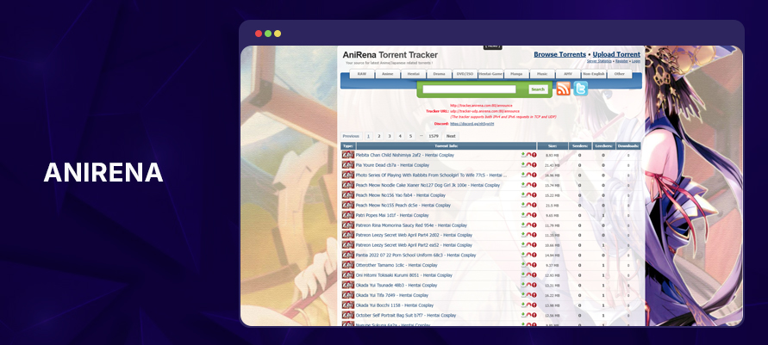Jump to results page 2
The image size is (768, 345).
tap(379, 136)
